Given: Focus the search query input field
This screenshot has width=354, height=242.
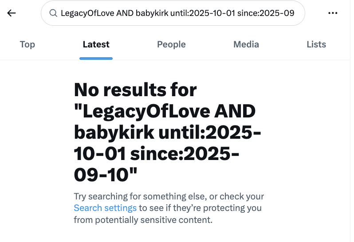Looking at the screenshot, I should click(177, 13).
